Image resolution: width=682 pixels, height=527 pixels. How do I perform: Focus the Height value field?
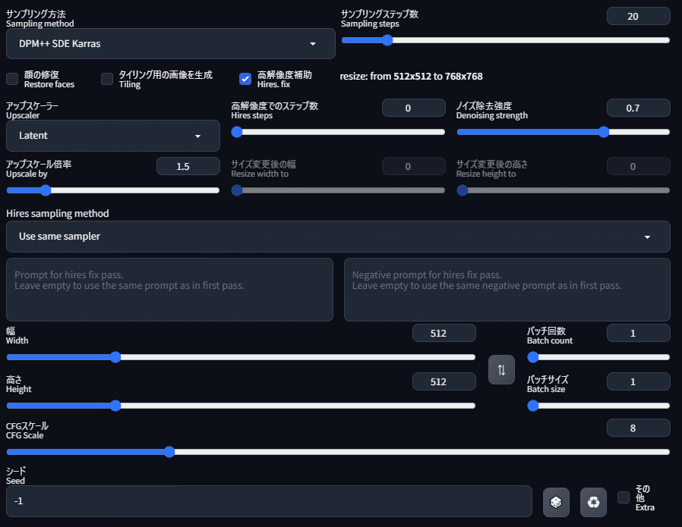[444, 381]
